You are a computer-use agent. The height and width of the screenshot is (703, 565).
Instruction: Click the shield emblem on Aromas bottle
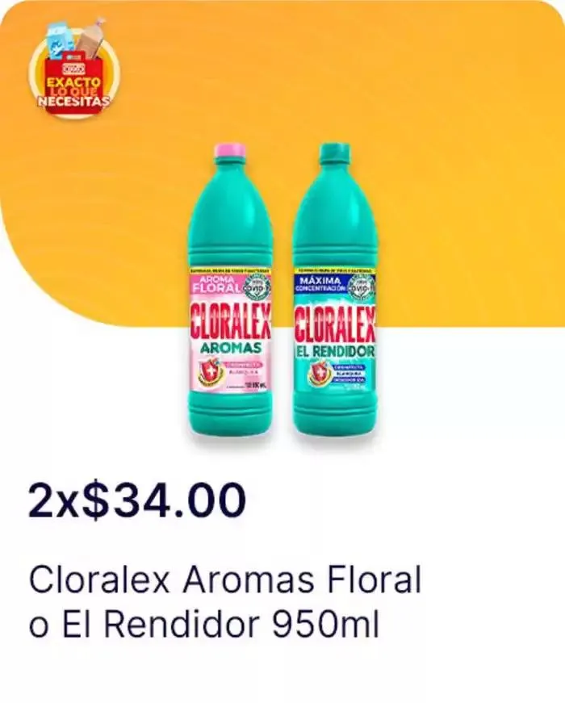pos(205,373)
